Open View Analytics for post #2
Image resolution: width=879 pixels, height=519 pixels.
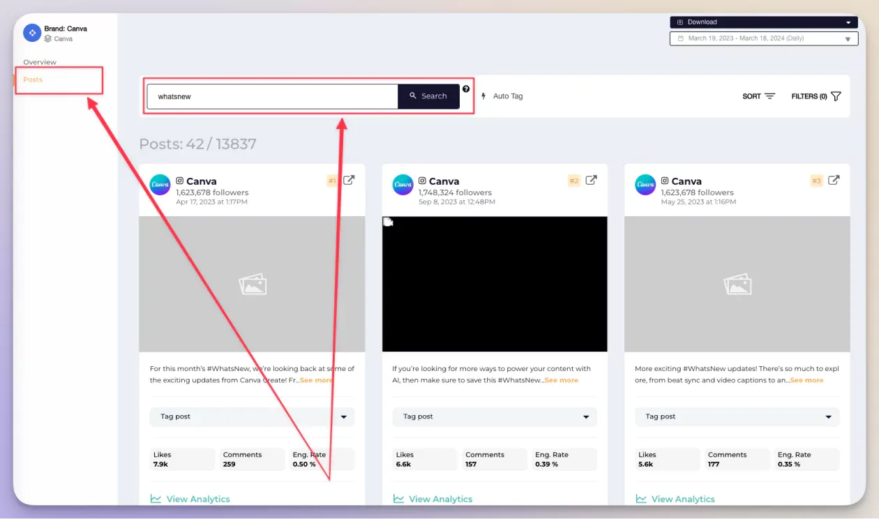tap(433, 499)
